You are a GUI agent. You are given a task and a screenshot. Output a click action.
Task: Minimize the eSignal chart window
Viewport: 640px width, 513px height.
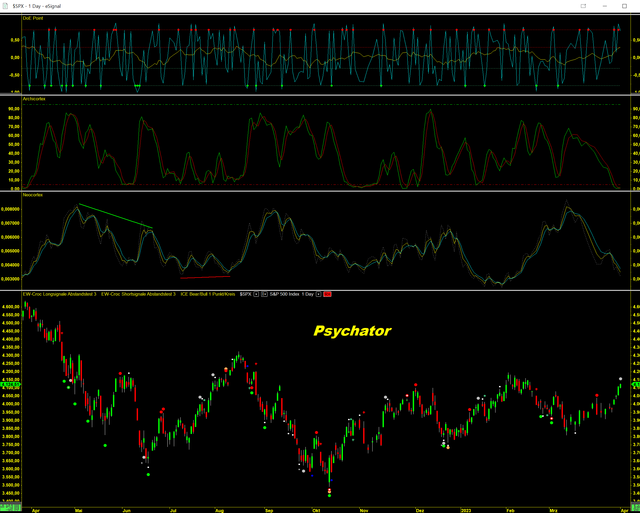pos(605,6)
